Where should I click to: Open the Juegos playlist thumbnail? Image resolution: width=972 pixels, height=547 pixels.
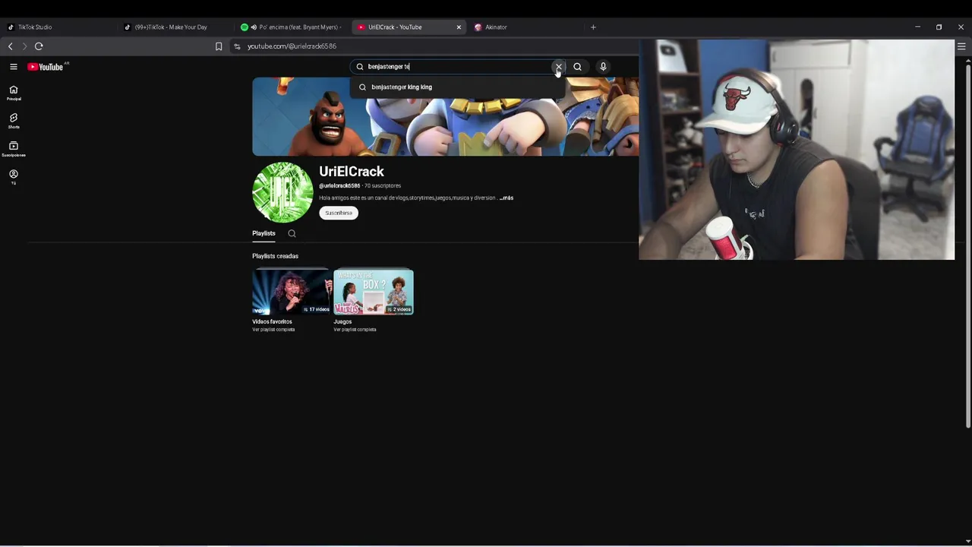(x=374, y=292)
